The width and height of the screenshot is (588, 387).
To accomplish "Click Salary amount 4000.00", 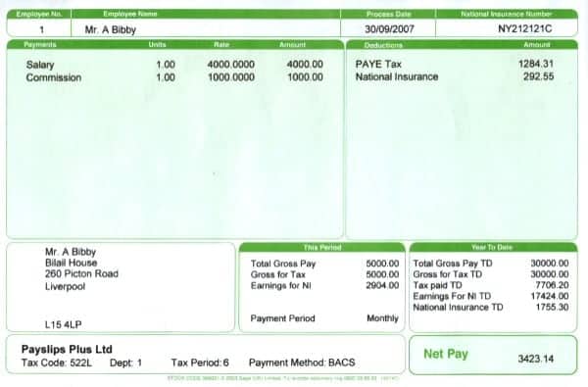I will tap(305, 64).
